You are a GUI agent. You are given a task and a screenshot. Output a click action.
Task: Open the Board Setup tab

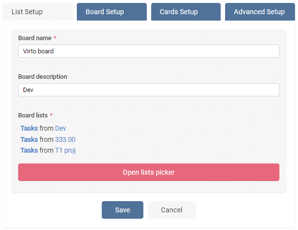(x=112, y=12)
